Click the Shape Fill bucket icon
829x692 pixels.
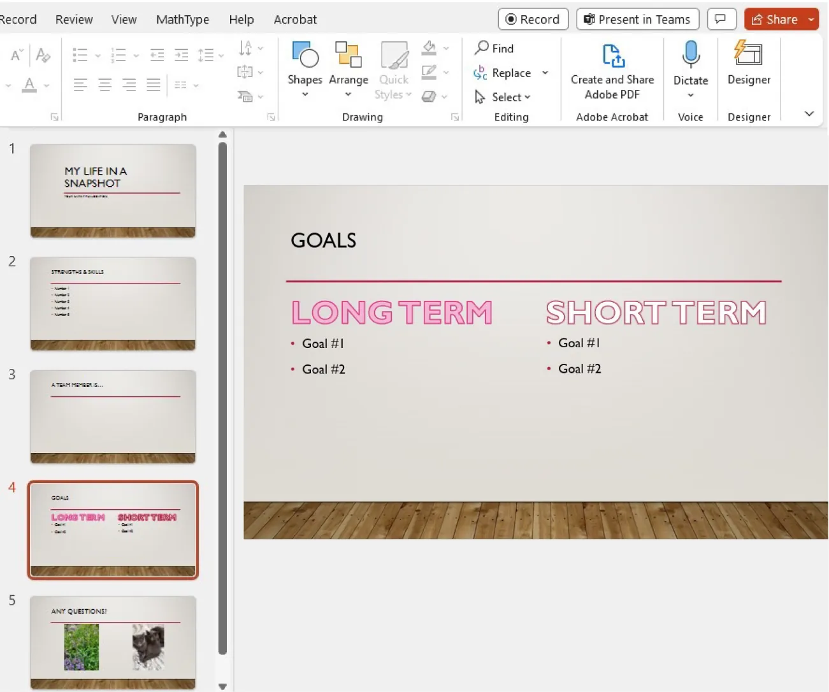[x=429, y=48]
